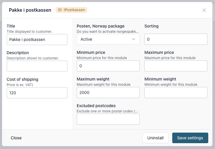Click the Posten, Norway package label
Viewport: 215px width, 149px height.
pos(100,26)
